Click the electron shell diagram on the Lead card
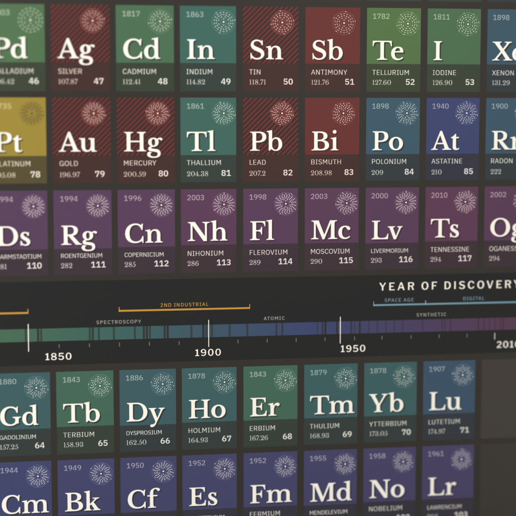The height and width of the screenshot is (516, 516). (282, 113)
